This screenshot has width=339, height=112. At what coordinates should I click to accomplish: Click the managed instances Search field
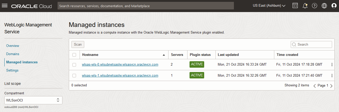coord(313,44)
